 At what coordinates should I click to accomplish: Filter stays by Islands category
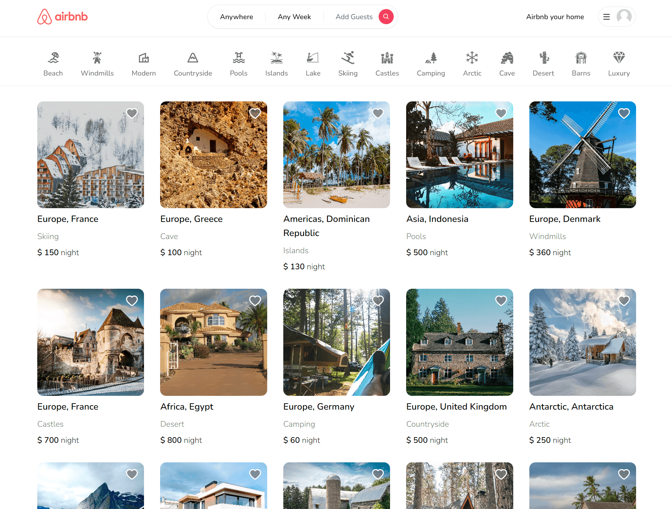[x=276, y=63]
